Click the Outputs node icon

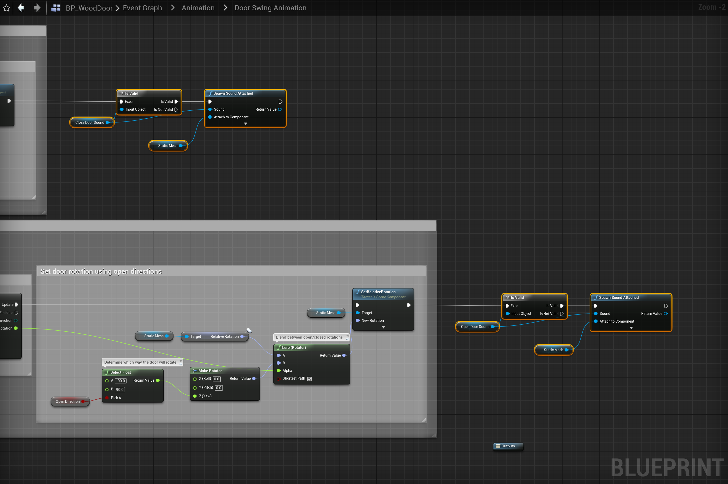pyautogui.click(x=498, y=446)
